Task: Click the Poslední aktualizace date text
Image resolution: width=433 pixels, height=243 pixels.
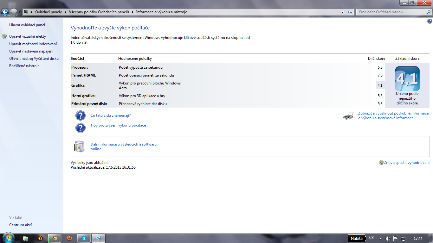Action: 103,167
